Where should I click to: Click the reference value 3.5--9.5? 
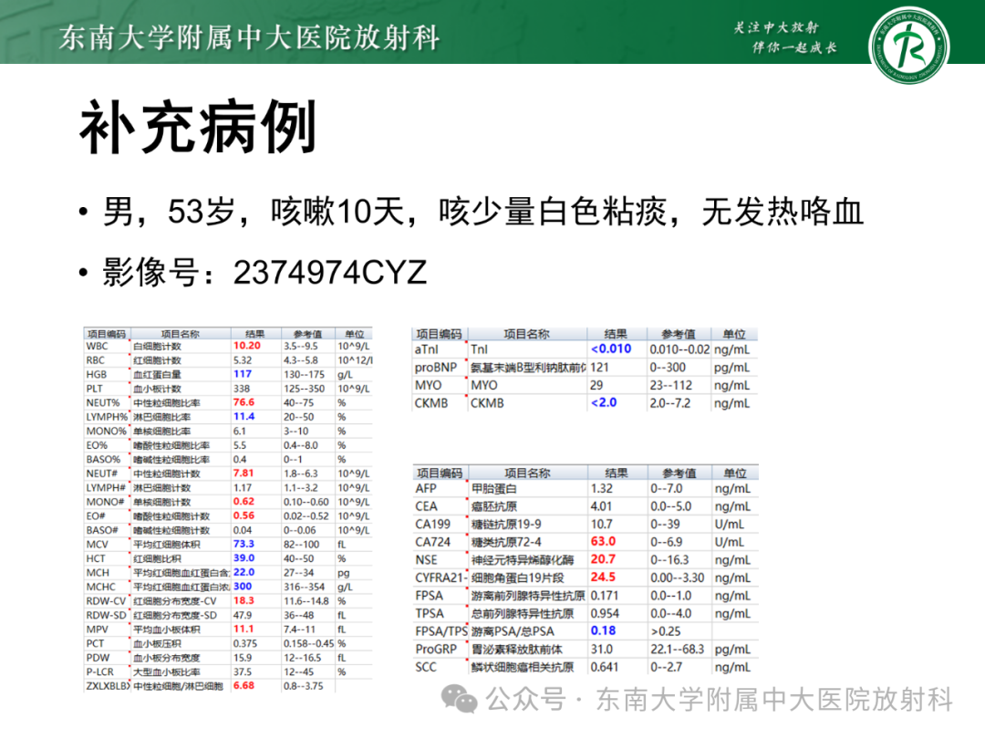click(x=301, y=347)
